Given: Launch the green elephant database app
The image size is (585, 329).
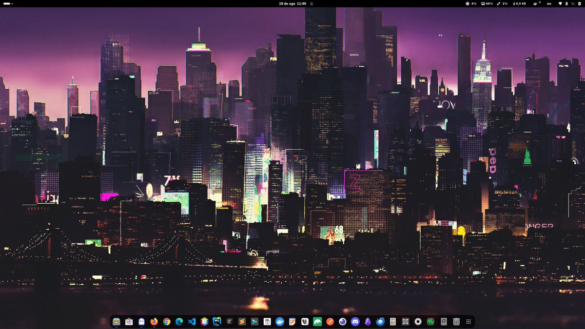Looking at the screenshot, I should pos(317,322).
